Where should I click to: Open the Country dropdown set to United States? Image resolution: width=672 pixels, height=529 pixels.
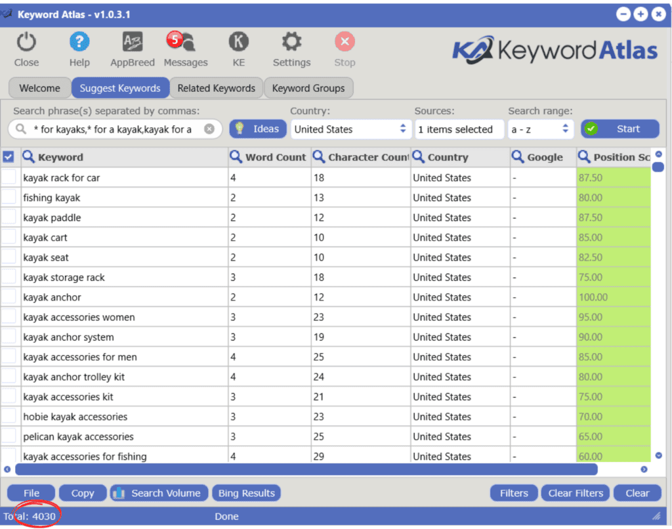coord(351,129)
